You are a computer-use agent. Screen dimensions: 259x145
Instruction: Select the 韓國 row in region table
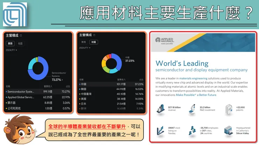click(112, 89)
